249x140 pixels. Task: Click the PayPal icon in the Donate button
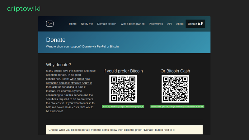tap(202, 24)
